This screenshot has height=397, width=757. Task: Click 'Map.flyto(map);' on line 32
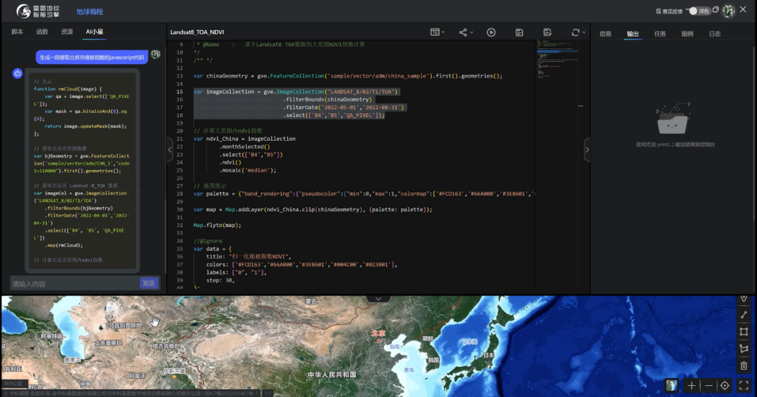point(217,225)
